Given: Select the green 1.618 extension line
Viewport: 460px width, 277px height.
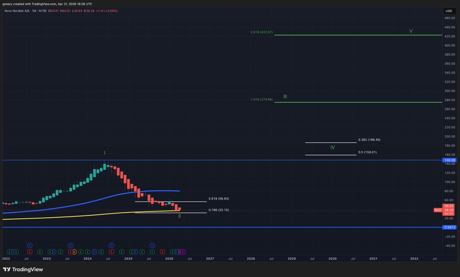Looking at the screenshot, I should point(358,102).
